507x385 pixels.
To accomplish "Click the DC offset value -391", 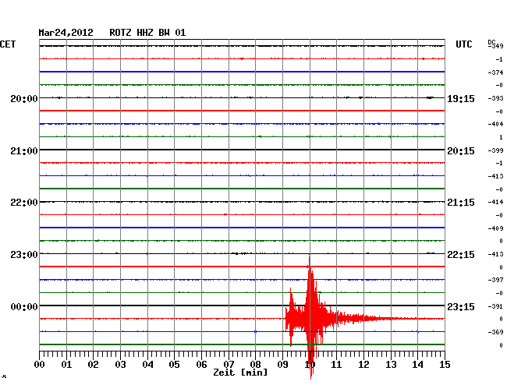I will (x=495, y=306).
